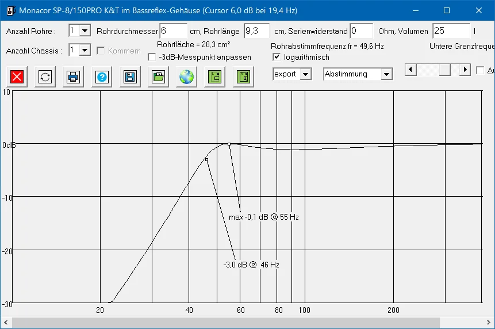Enable -3dB-Messpunkt anpassen checkbox
Image resolution: width=495 pixels, height=329 pixels.
click(x=152, y=57)
